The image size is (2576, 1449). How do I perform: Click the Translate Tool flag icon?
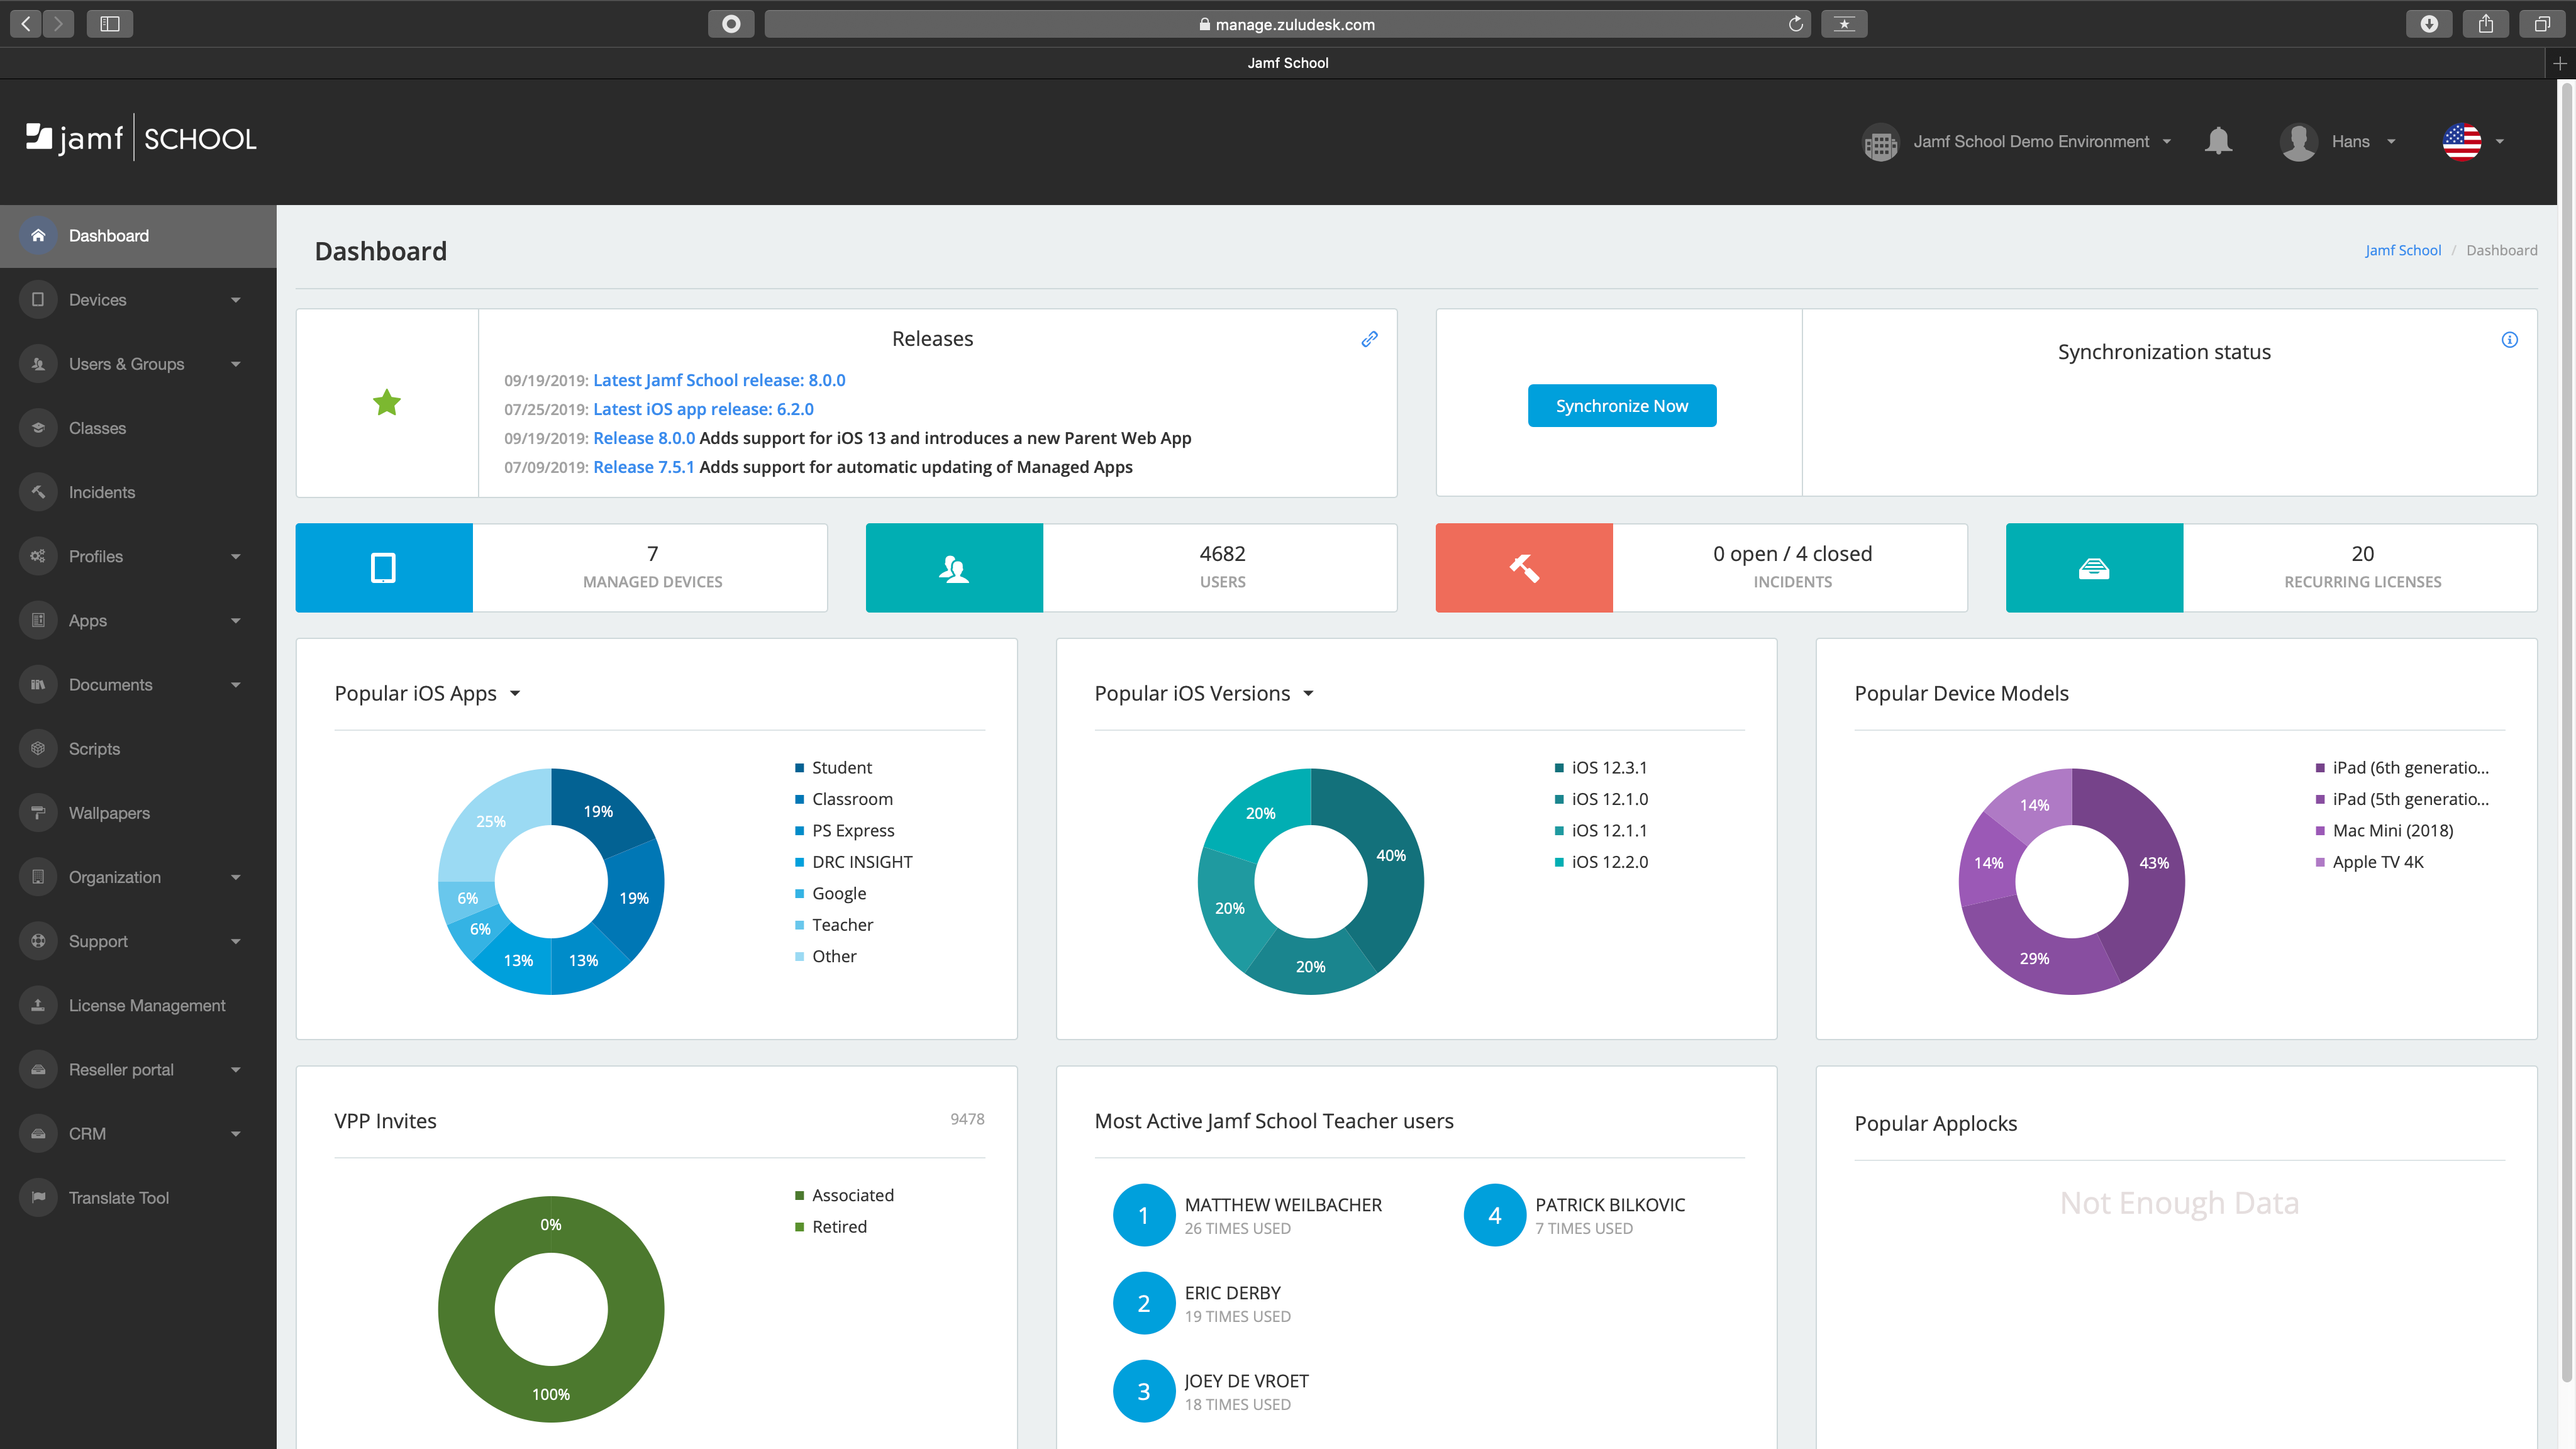pos(38,1198)
